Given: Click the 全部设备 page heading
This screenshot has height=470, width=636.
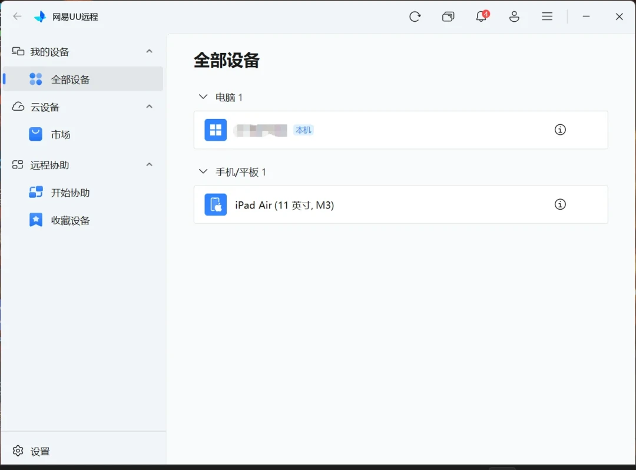Looking at the screenshot, I should [227, 61].
